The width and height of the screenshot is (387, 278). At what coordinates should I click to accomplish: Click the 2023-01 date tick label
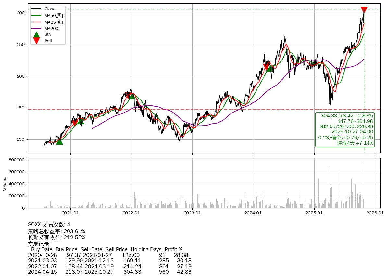pyautogui.click(x=192, y=213)
